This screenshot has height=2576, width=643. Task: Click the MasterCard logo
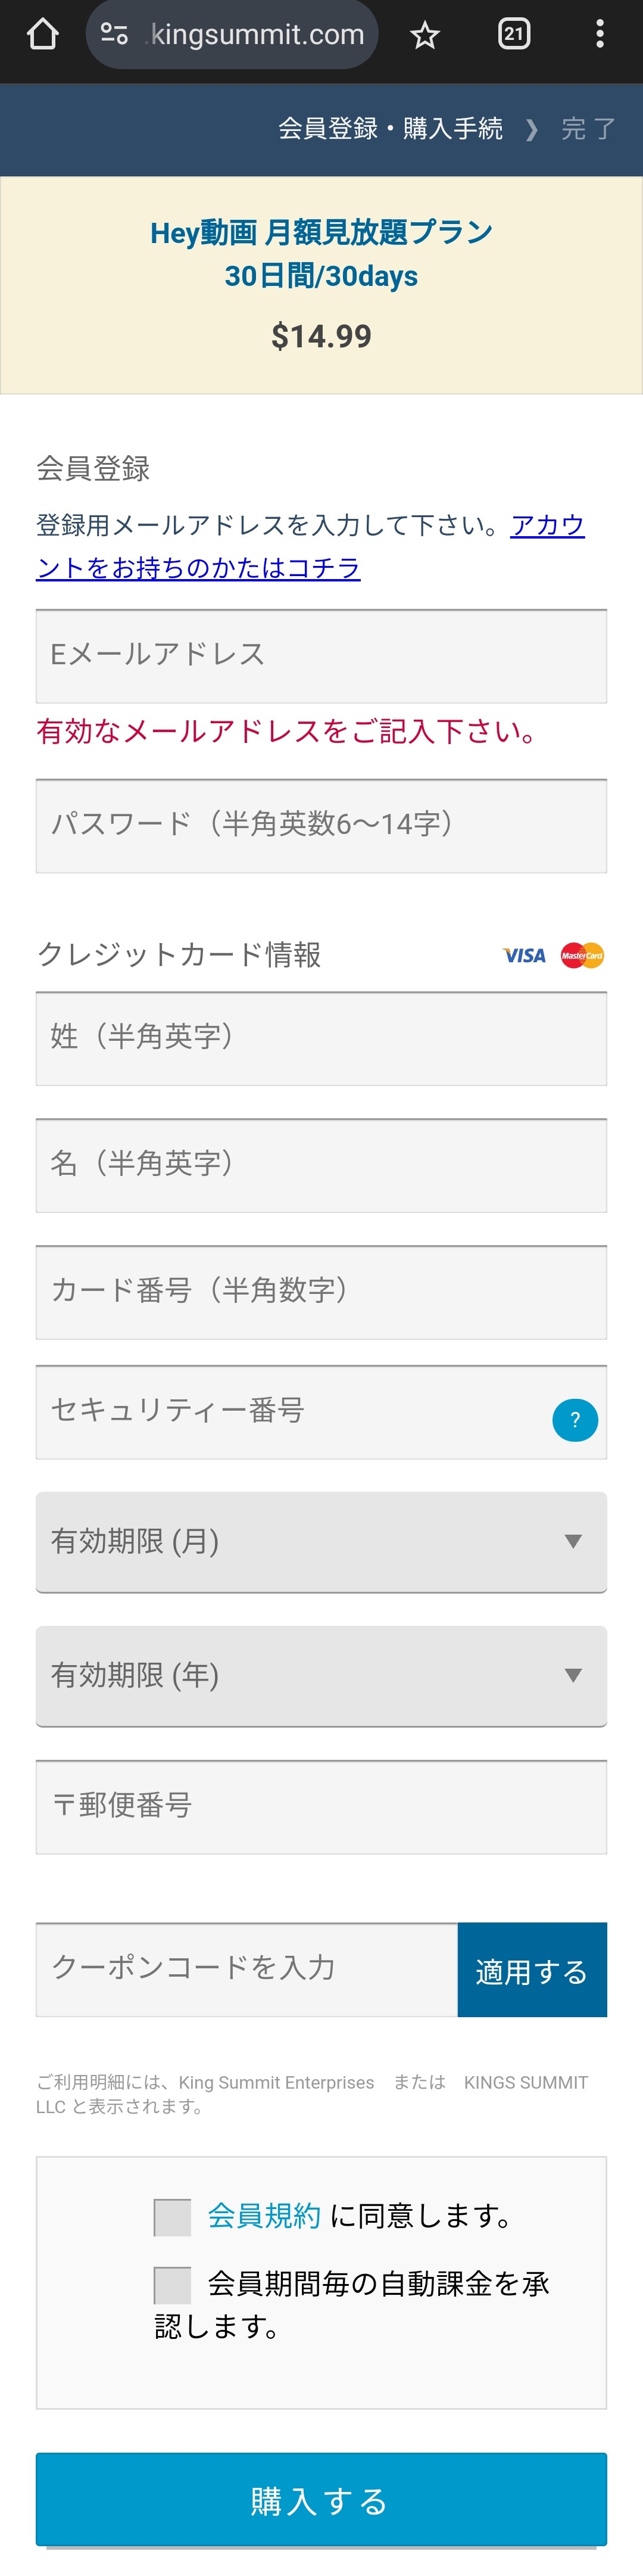click(582, 955)
